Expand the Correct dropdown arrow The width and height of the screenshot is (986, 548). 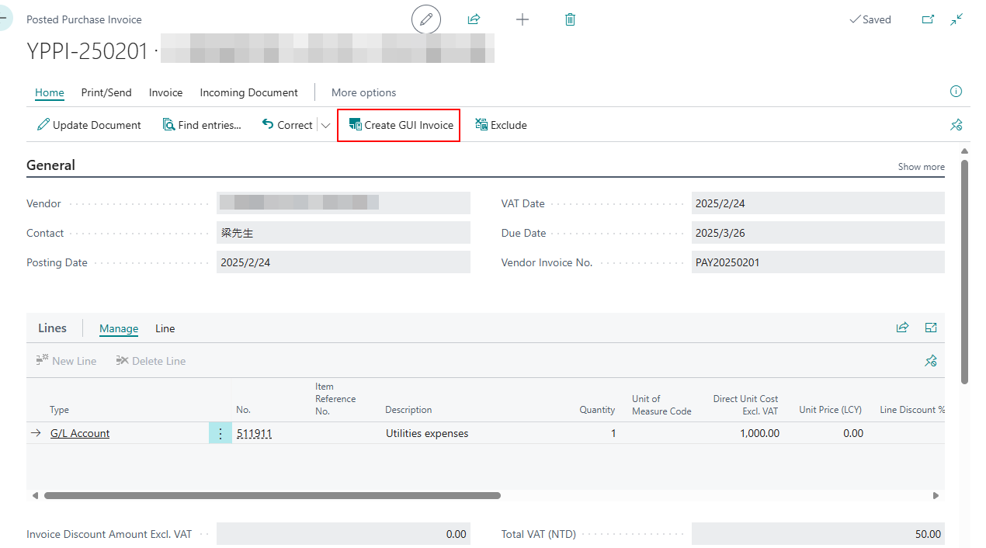325,125
